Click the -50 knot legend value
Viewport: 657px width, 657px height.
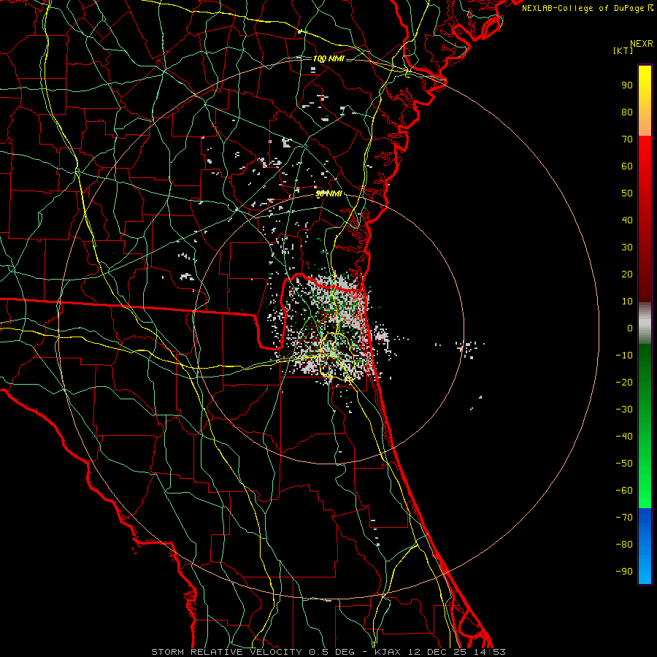(x=624, y=463)
